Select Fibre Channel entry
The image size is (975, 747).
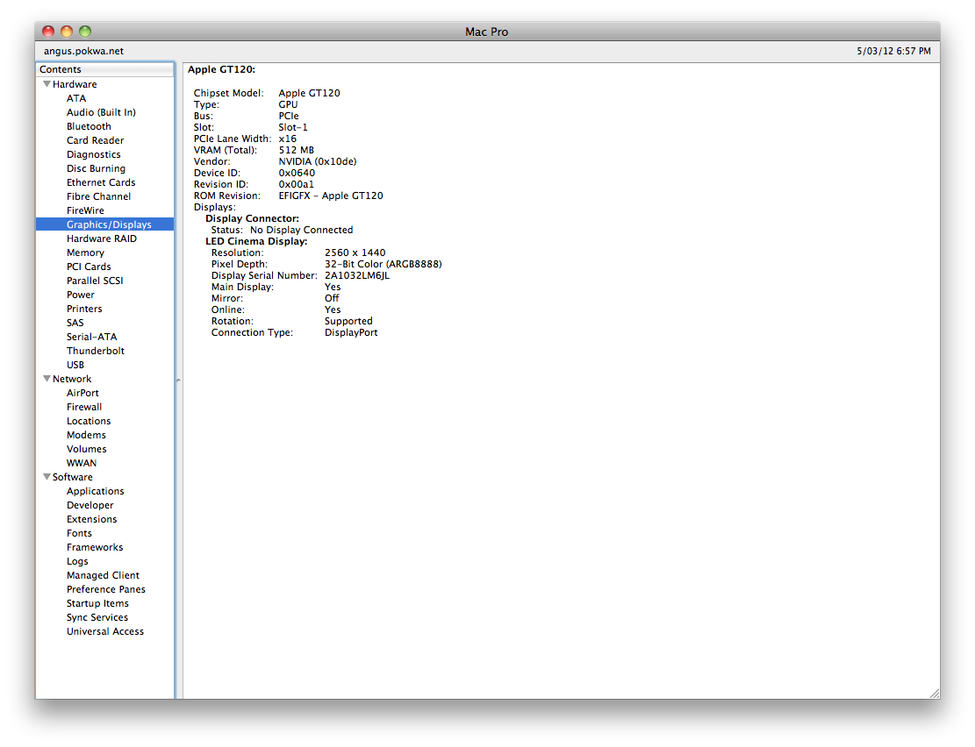click(98, 196)
